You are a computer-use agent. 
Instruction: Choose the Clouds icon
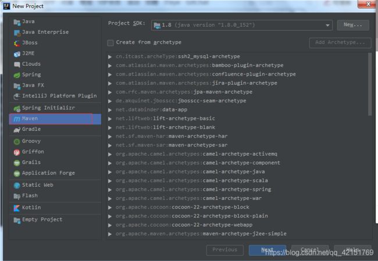17,65
